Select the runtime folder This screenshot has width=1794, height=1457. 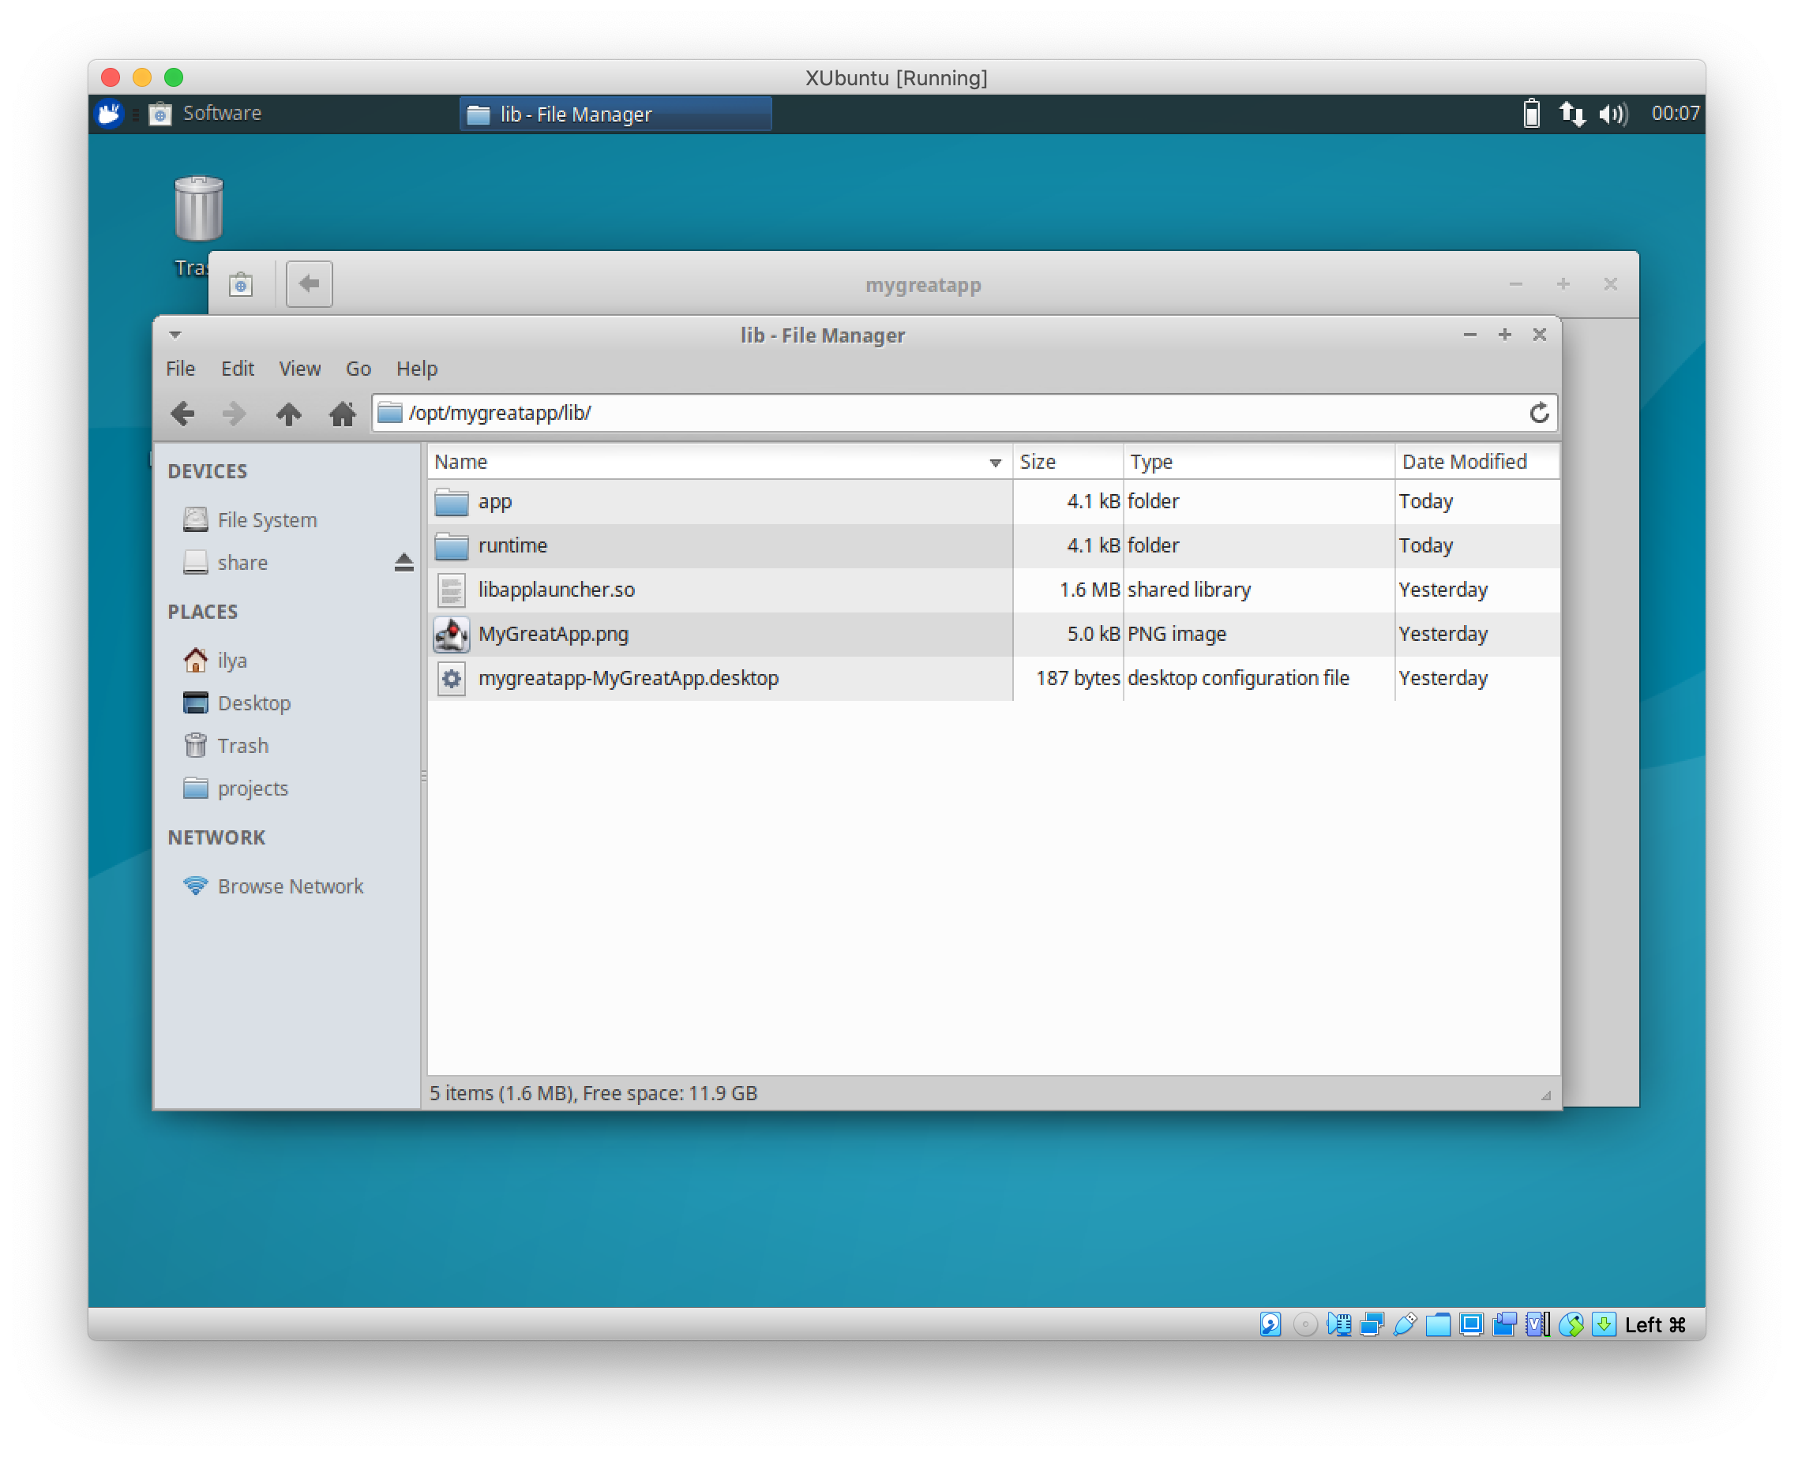click(512, 545)
